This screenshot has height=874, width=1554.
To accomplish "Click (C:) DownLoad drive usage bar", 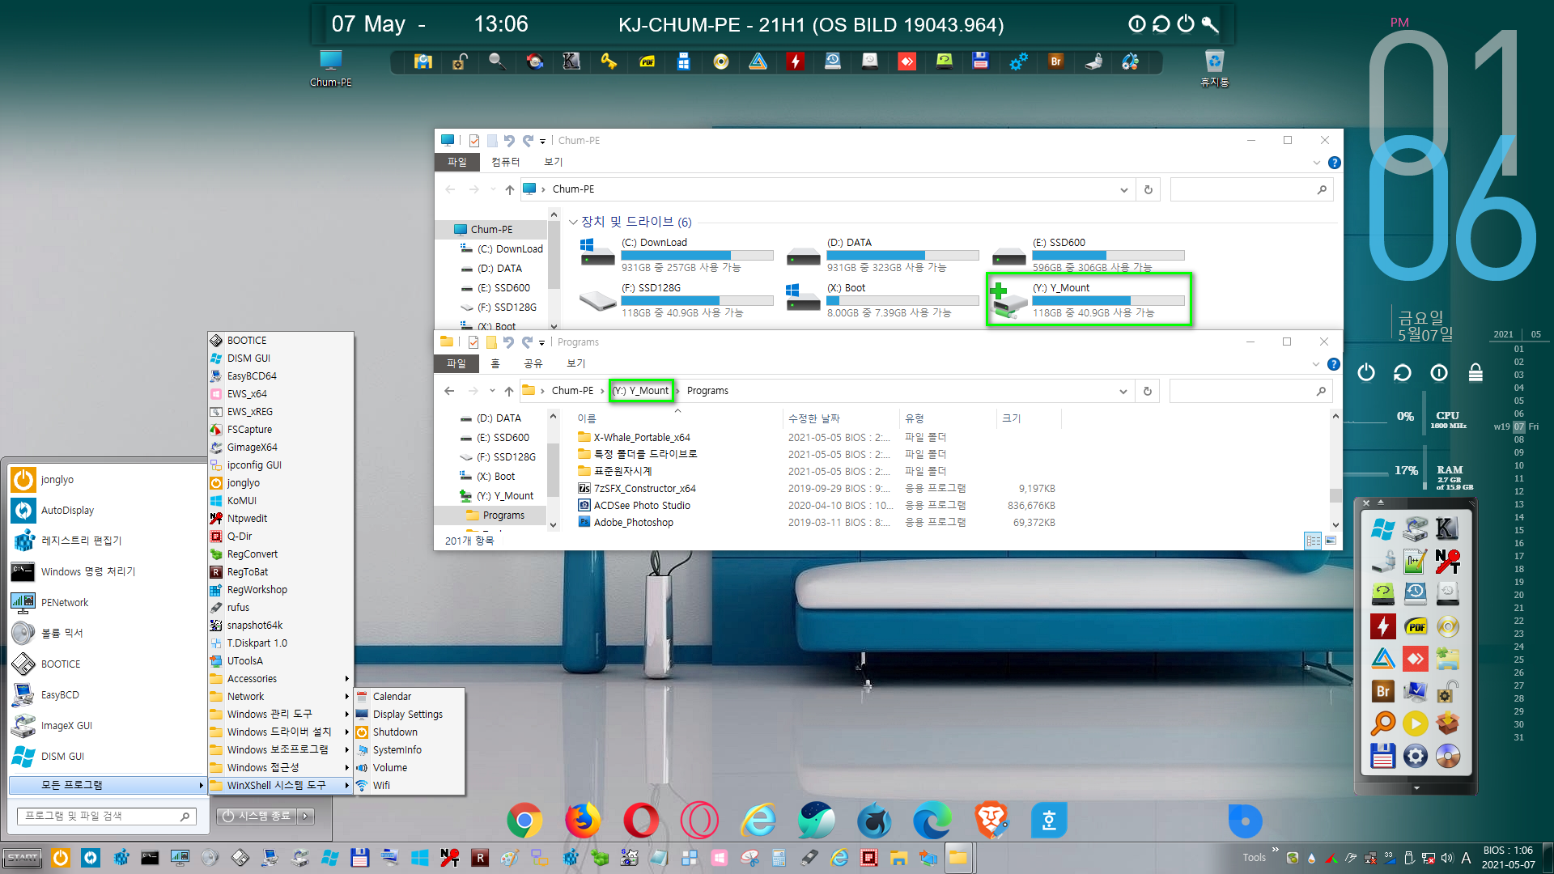I will point(697,255).
